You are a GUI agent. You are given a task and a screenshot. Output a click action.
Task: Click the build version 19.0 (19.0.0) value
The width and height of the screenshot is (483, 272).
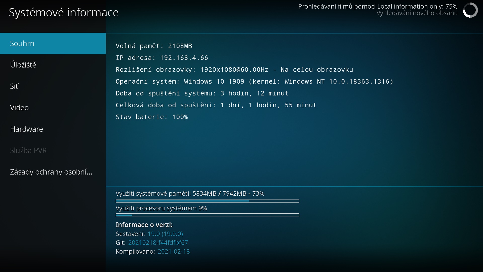(x=165, y=234)
